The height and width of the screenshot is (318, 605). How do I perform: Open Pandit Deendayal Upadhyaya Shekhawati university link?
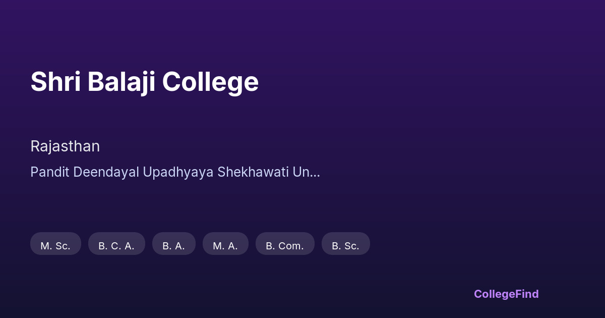pos(174,172)
